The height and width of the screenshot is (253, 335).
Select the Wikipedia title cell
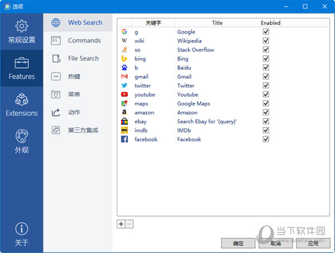point(189,41)
